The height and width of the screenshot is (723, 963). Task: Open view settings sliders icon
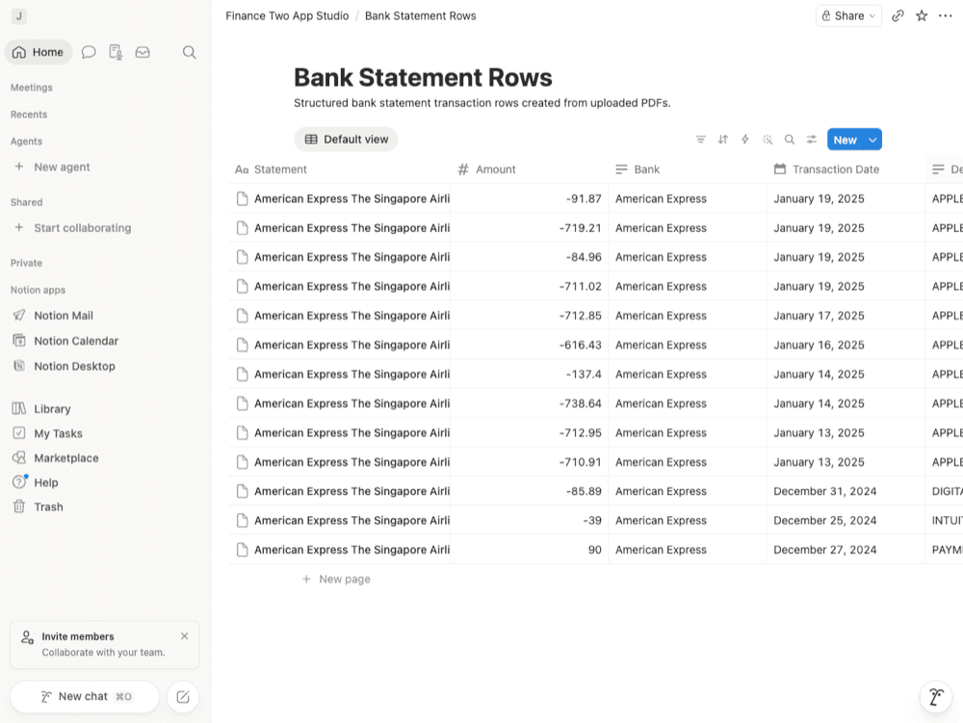(x=811, y=140)
